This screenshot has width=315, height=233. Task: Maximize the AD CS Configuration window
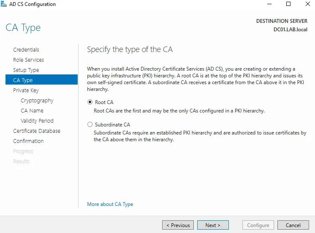pyautogui.click(x=288, y=4)
